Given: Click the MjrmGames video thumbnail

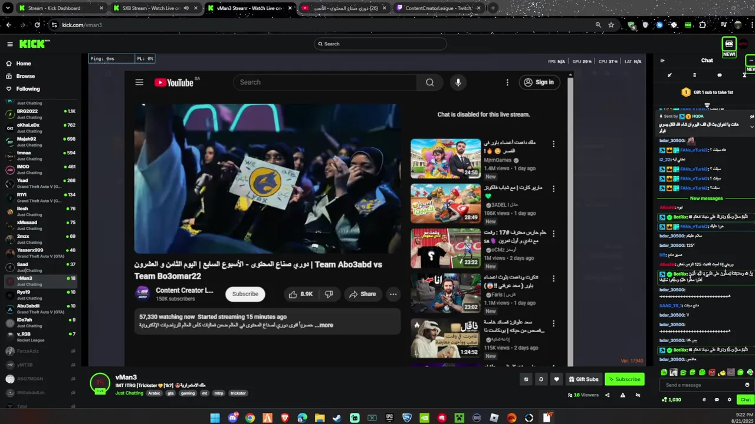Looking at the screenshot, I should 446,158.
